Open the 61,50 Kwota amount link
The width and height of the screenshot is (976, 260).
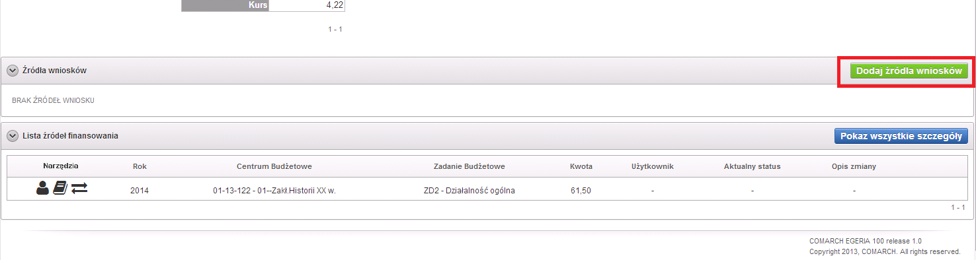[x=581, y=191]
